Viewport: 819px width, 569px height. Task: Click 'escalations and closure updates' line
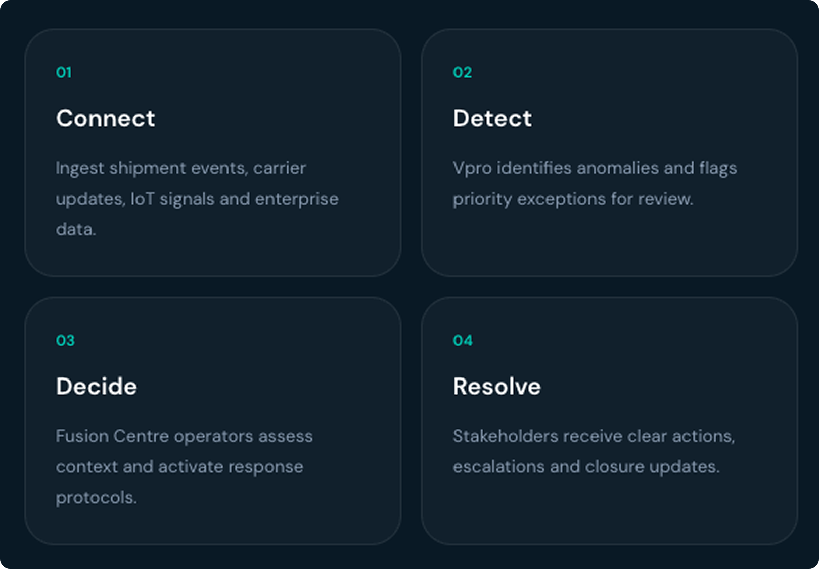(586, 467)
